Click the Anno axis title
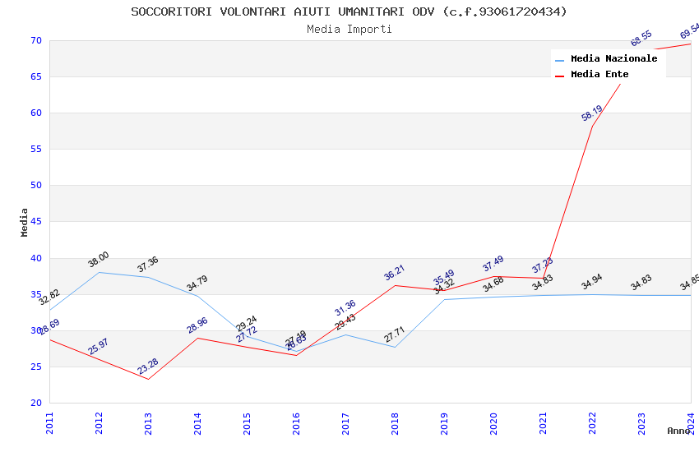Image resolution: width=699 pixels, height=452 pixels. click(678, 431)
